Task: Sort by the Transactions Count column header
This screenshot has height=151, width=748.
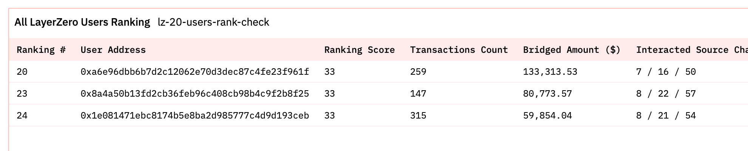Action: 459,50
